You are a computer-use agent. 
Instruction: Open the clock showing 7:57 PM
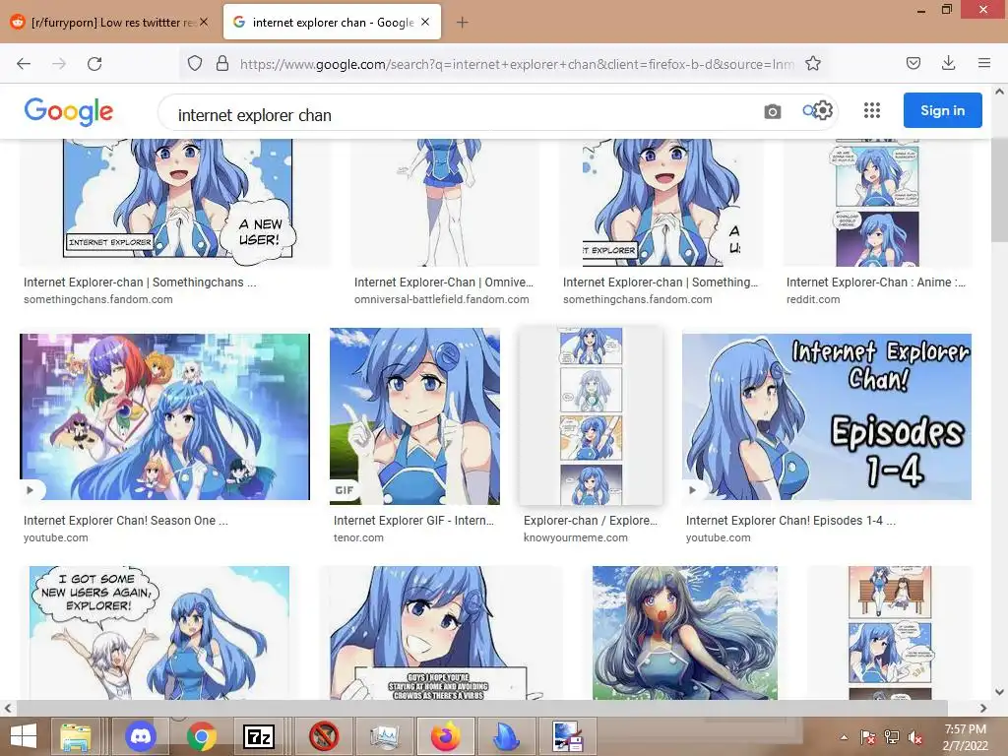pos(965,736)
